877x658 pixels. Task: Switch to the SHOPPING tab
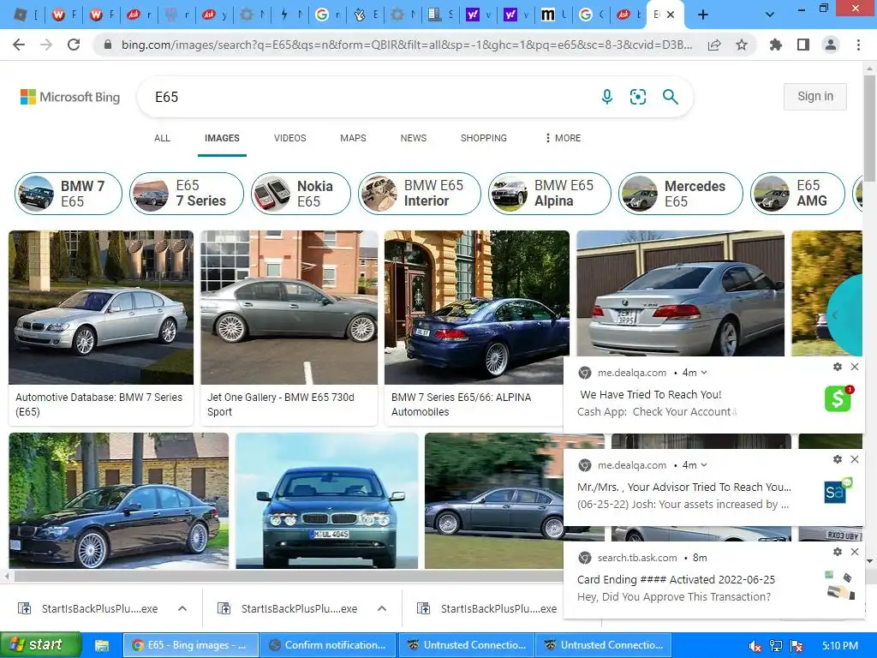(x=484, y=138)
